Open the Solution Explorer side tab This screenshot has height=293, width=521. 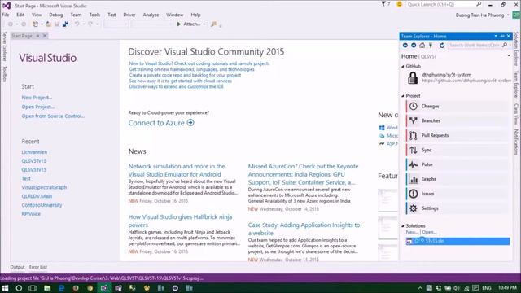(516, 49)
